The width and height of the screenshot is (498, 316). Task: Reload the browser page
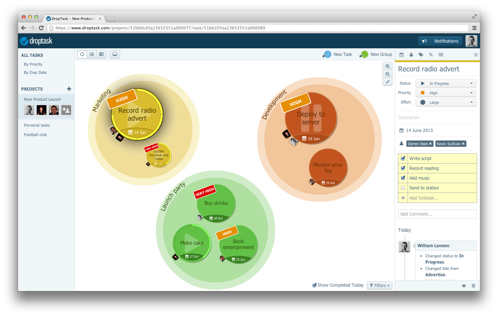41,28
